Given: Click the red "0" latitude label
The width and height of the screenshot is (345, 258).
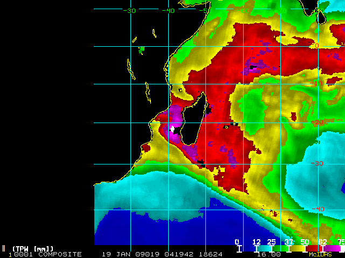Looking at the screenshot, I should click(x=317, y=46).
